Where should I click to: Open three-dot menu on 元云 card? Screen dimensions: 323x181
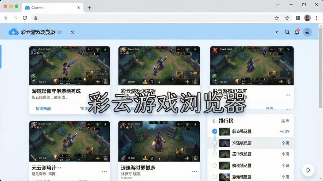pos(104,172)
